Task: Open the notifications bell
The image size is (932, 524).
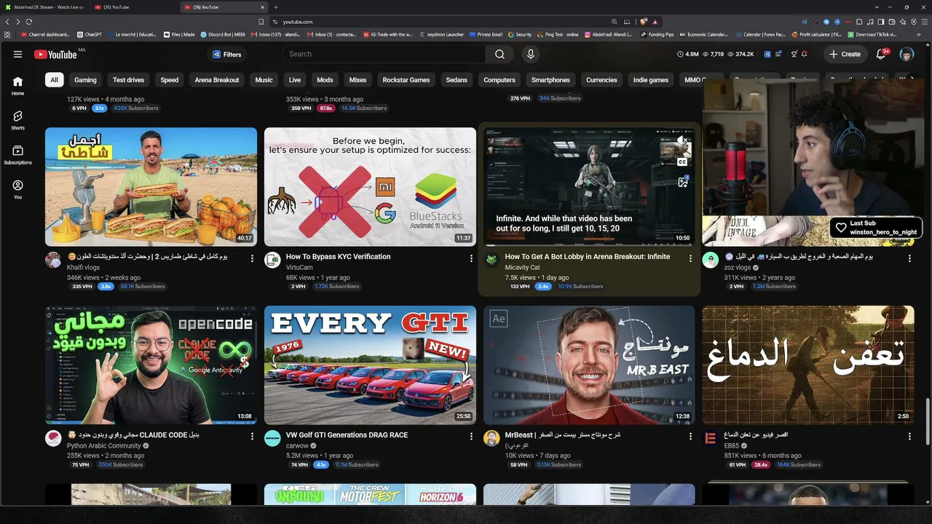Action: point(880,54)
